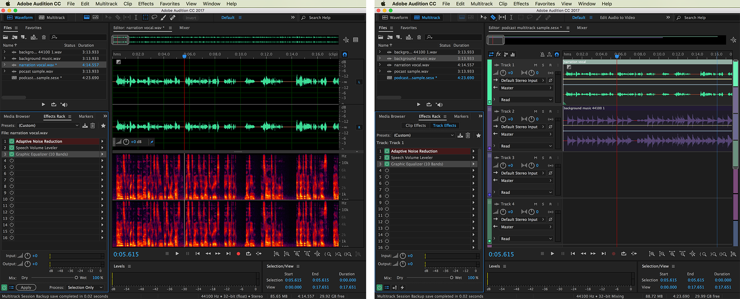
Task: Click the Apply button in left Effects Rack
Action: click(26, 287)
